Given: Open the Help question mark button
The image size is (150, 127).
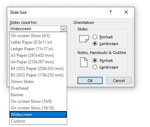Looking at the screenshot, I should 111,12.
